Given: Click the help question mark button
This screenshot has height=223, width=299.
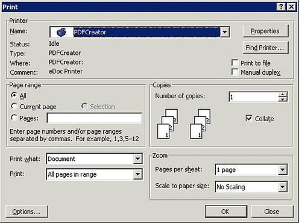Looking at the screenshot, I should pyautogui.click(x=281, y=7).
